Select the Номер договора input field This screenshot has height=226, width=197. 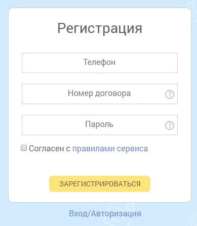click(x=100, y=94)
